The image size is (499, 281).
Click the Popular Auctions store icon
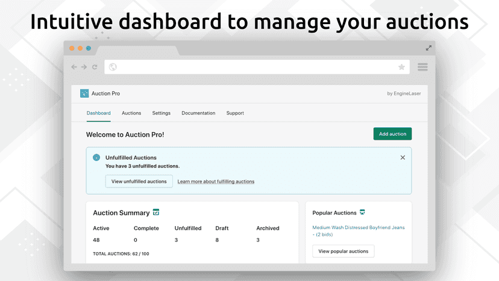362,212
